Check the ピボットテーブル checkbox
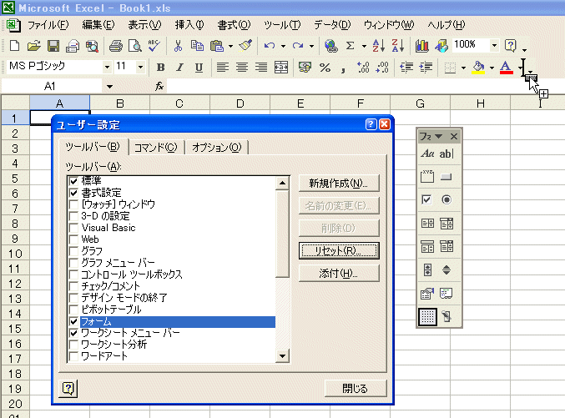This screenshot has height=418, width=565. (73, 310)
